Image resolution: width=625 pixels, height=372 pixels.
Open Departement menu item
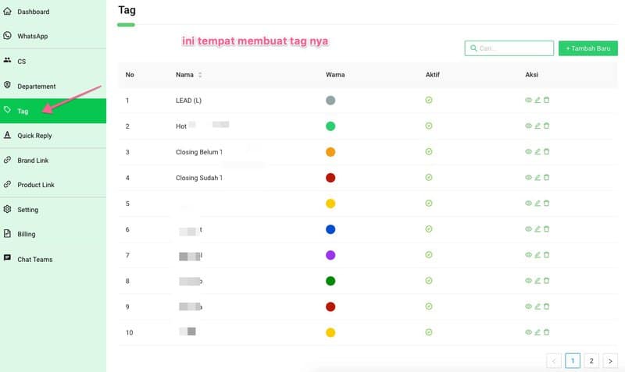click(37, 86)
